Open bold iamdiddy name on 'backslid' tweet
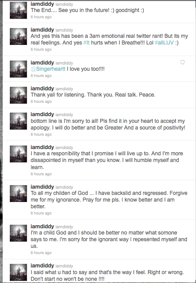This screenshot has width=196, height=283. point(42,187)
